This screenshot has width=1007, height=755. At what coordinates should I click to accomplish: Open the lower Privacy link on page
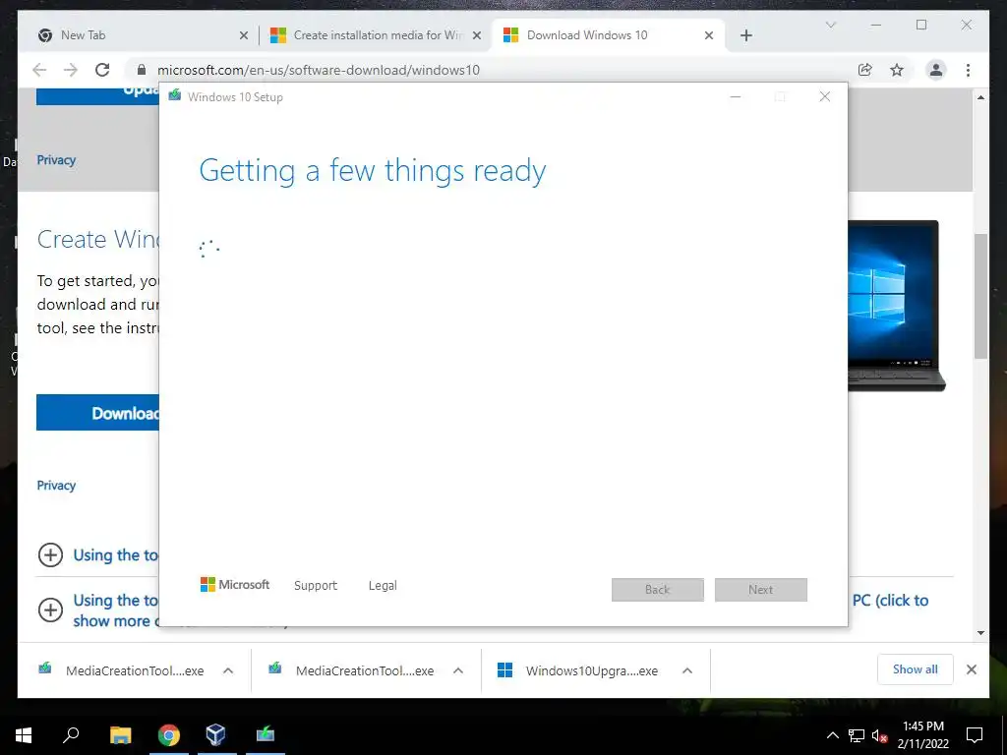[56, 486]
